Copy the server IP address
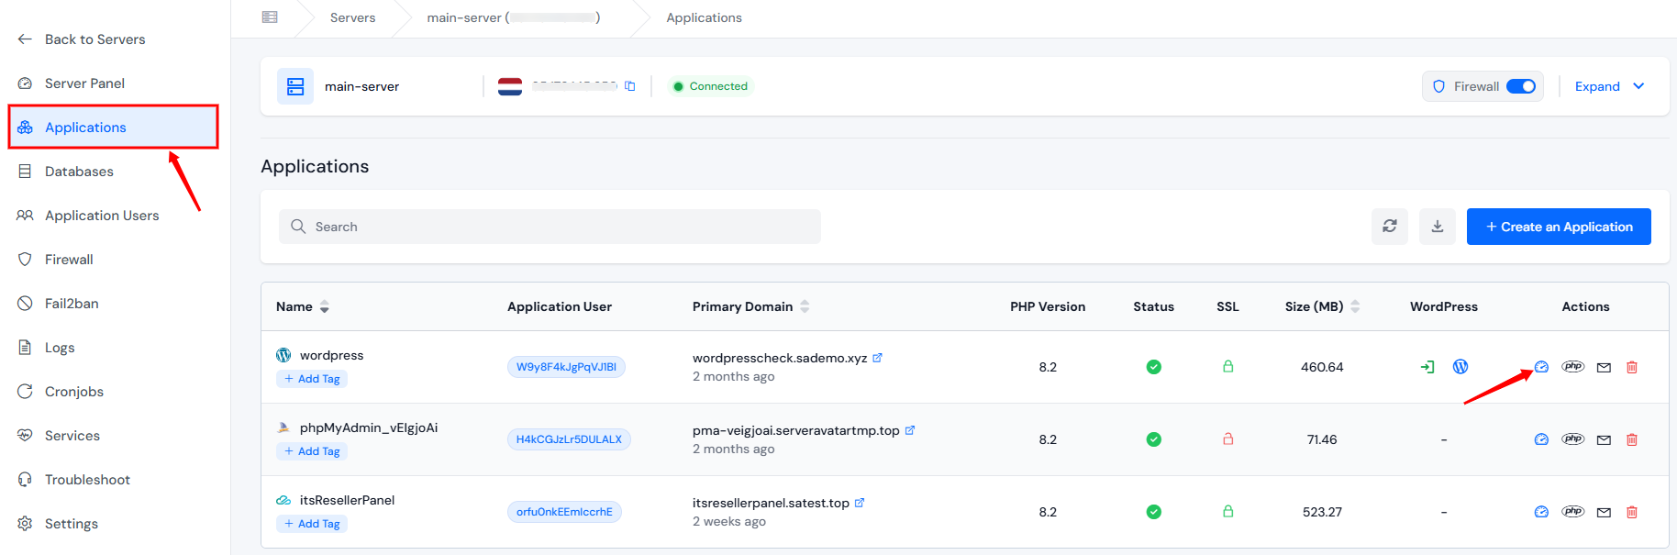This screenshot has height=555, width=1677. click(x=630, y=86)
